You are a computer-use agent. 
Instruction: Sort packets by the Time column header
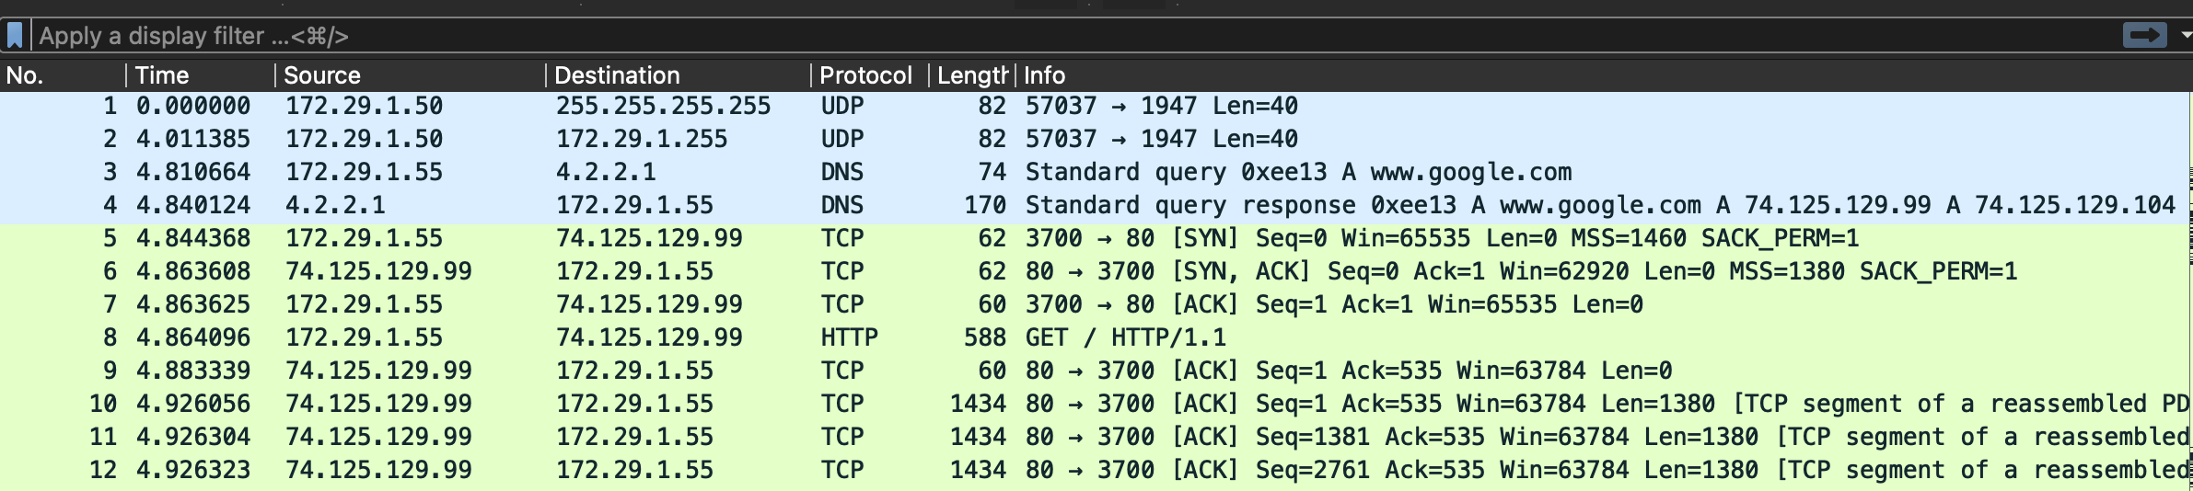click(x=200, y=75)
